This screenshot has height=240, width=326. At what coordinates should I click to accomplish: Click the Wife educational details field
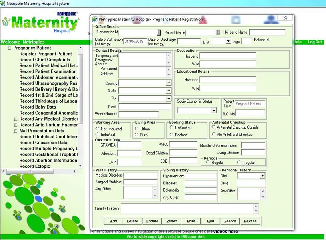pyautogui.click(x=228, y=88)
